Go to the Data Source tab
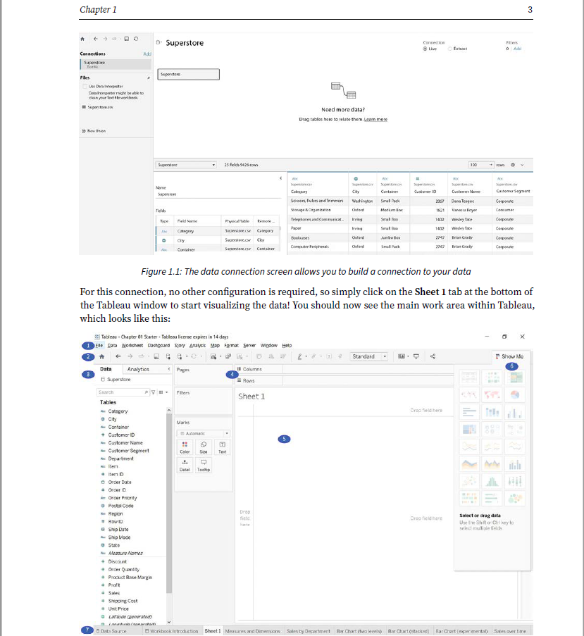This screenshot has height=636, width=584. click(x=111, y=631)
